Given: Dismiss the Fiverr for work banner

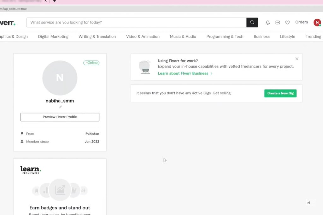Looking at the screenshot, I should click(297, 59).
